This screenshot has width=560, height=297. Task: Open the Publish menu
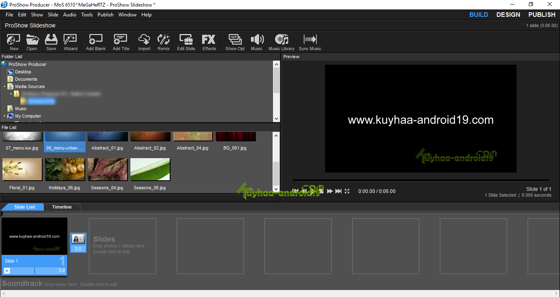click(x=105, y=15)
